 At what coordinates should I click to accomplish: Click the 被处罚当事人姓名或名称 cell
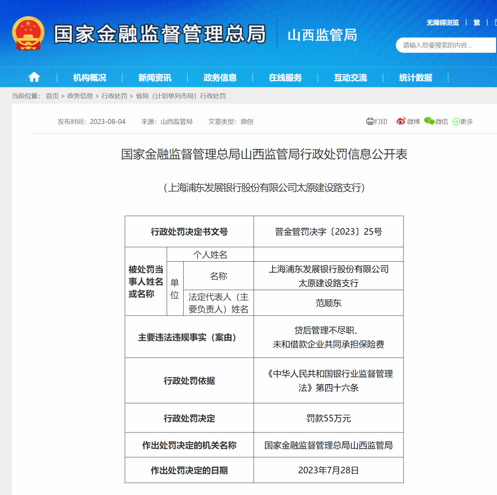146,282
